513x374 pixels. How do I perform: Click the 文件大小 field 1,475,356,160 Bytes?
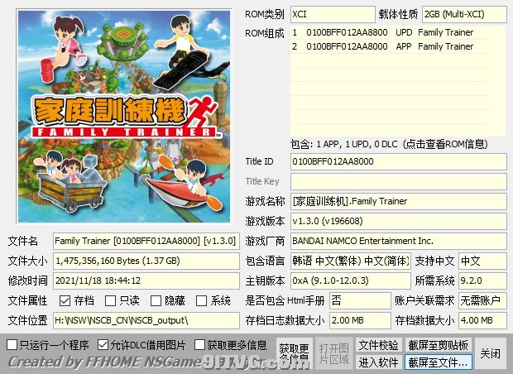tap(146, 261)
